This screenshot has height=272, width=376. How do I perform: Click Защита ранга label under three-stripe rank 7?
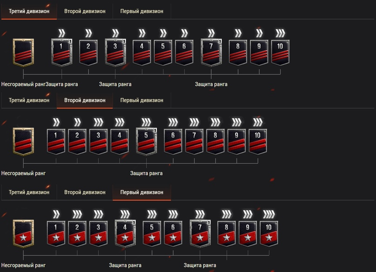[x=211, y=84]
